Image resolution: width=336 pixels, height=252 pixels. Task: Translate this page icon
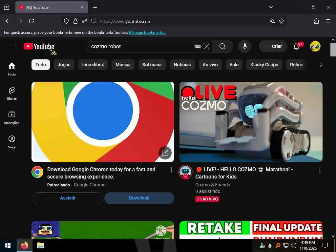(x=272, y=21)
